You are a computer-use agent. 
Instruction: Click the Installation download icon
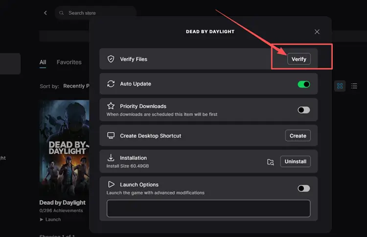click(x=111, y=158)
